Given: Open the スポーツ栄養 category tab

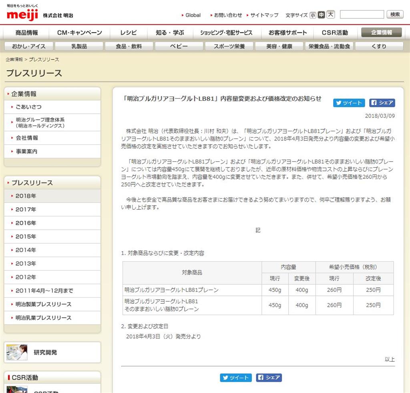Looking at the screenshot, I should point(229,46).
